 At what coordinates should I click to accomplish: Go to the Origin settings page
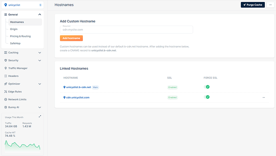14,29
